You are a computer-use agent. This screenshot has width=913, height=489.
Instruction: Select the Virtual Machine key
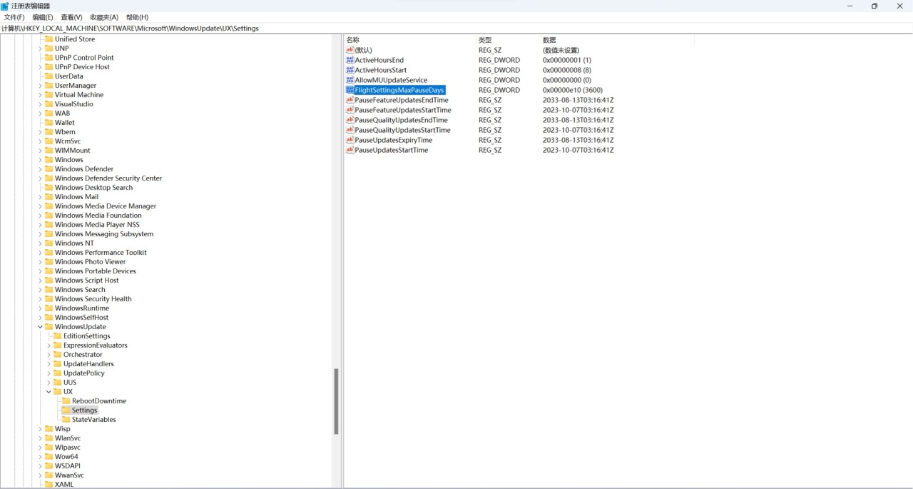click(79, 95)
